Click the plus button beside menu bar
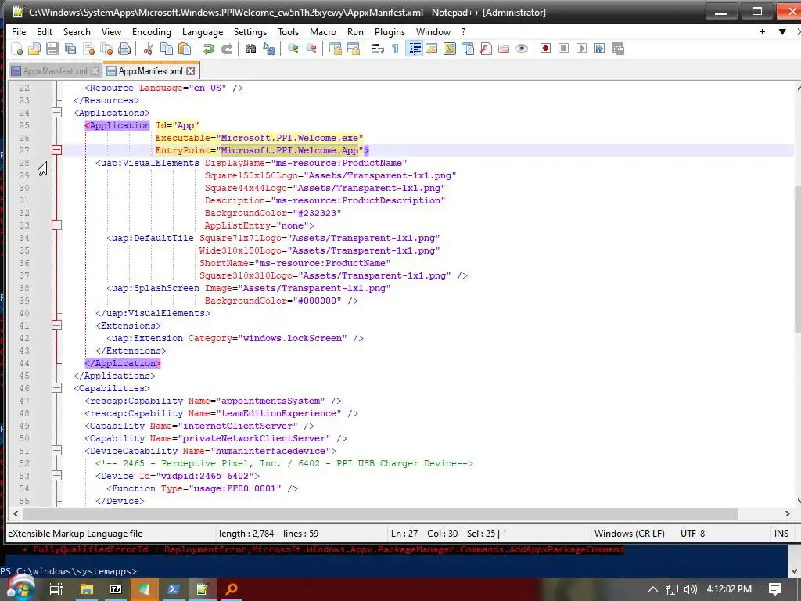 tap(762, 31)
